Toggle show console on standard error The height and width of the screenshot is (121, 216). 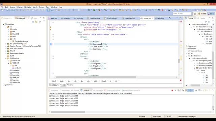point(192,90)
